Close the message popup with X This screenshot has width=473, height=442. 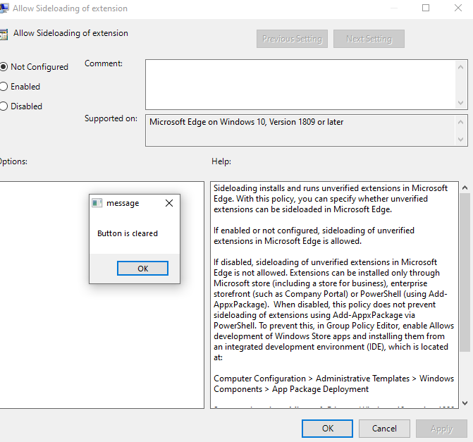pos(169,203)
